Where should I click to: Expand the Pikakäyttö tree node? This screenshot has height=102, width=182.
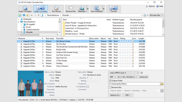coord(19,19)
